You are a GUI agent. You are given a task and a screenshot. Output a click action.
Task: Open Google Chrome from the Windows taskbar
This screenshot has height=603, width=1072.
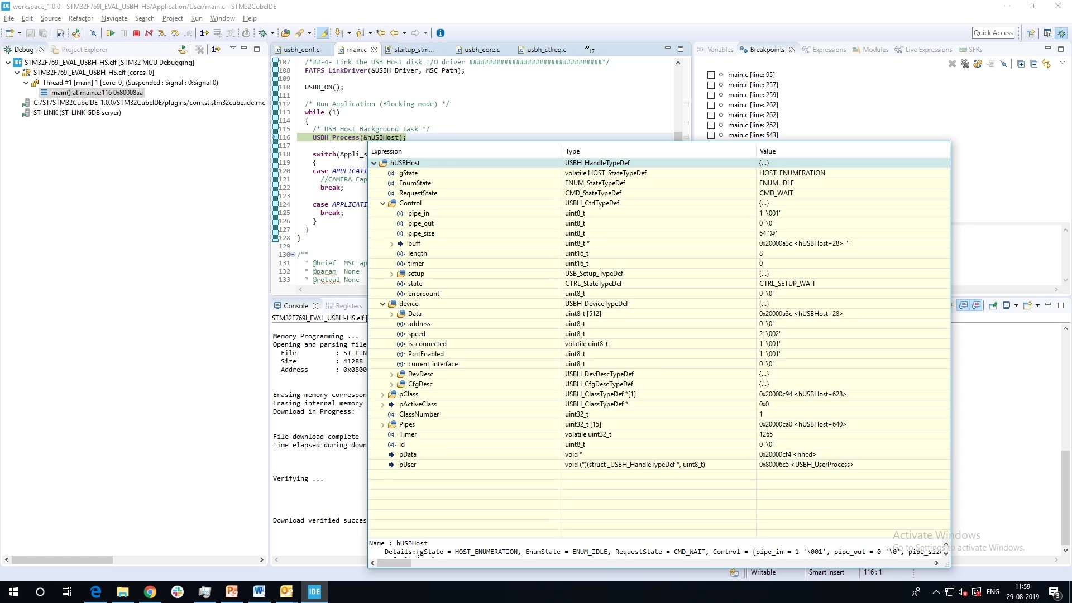(x=150, y=592)
